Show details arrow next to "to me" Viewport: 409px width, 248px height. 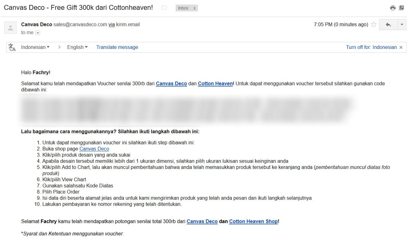[38, 33]
